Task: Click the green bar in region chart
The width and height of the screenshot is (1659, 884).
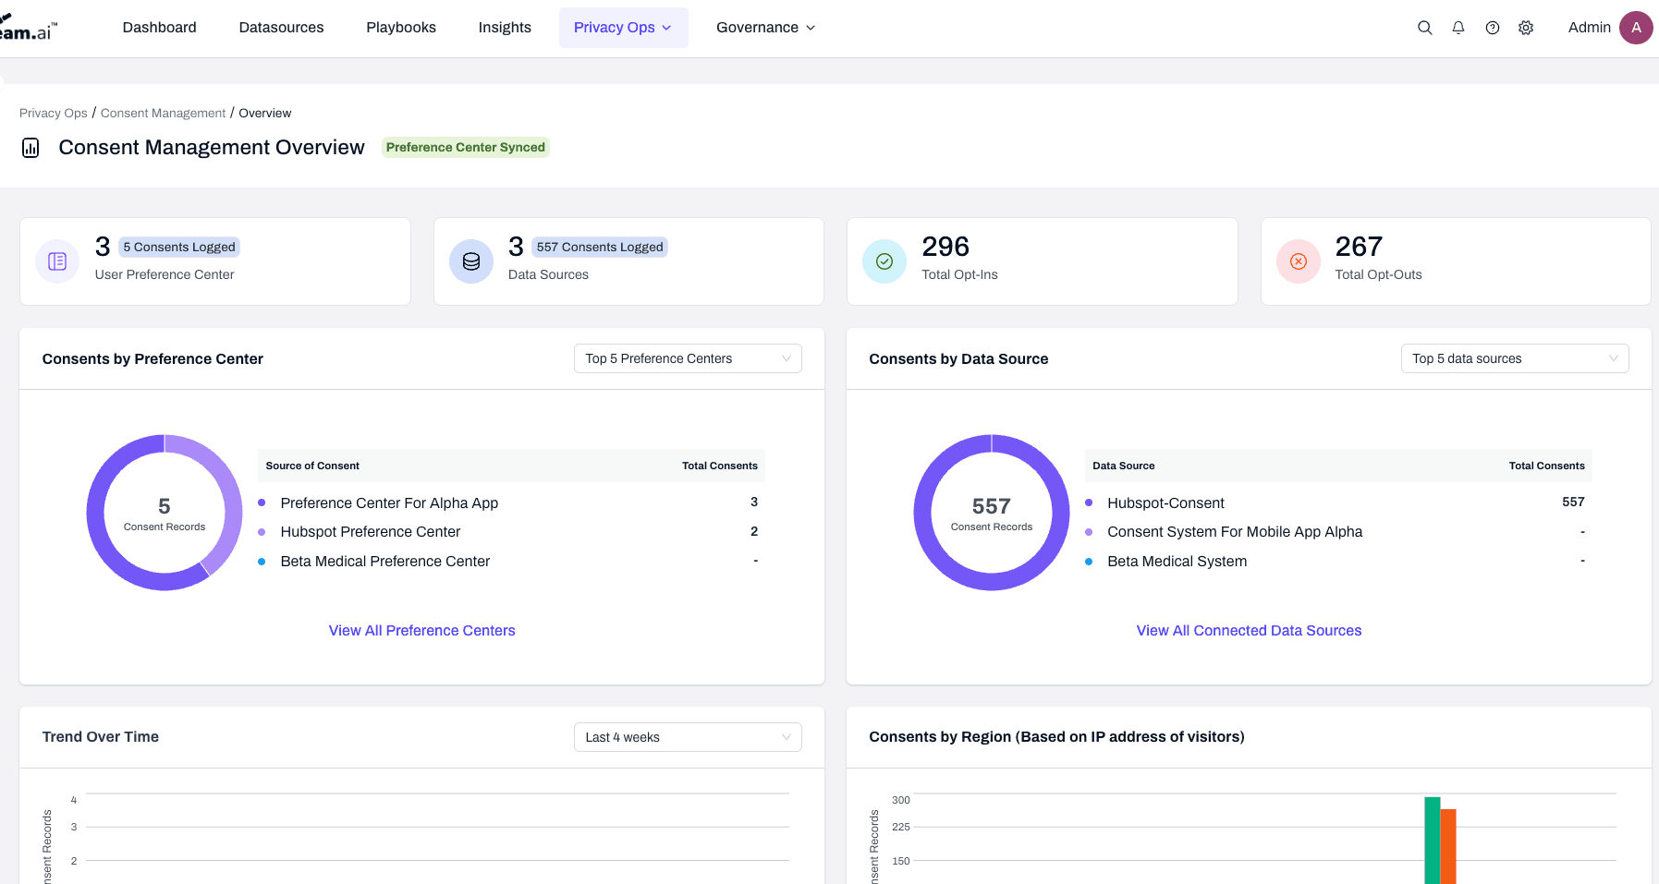Action: (1432, 841)
